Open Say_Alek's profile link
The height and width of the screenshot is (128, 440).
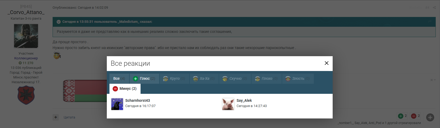pos(244,100)
